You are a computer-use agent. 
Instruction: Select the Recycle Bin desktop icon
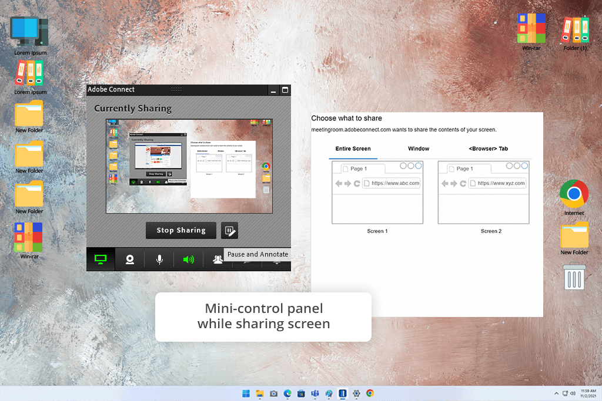(x=574, y=276)
